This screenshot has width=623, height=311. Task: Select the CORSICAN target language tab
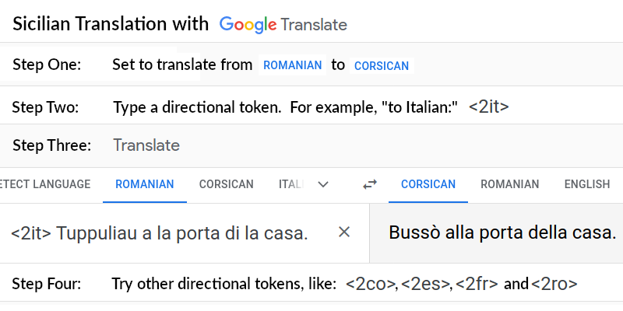click(x=428, y=184)
